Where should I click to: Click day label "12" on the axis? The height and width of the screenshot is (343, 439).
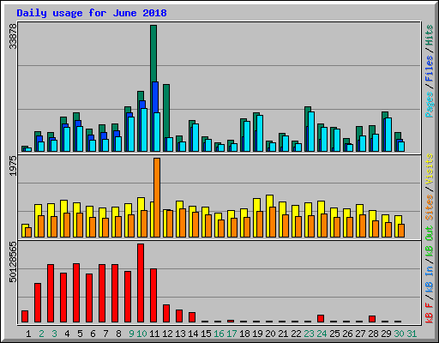click(167, 334)
